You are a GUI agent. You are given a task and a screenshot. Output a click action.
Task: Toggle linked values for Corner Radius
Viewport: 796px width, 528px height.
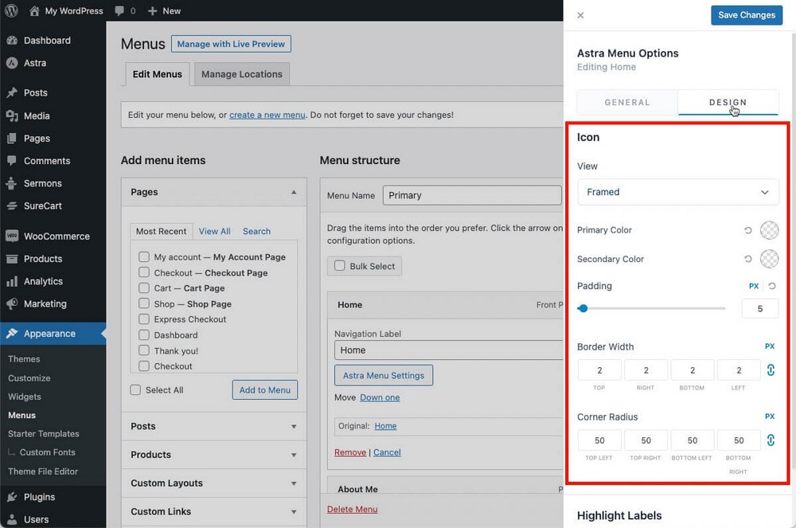pos(771,440)
